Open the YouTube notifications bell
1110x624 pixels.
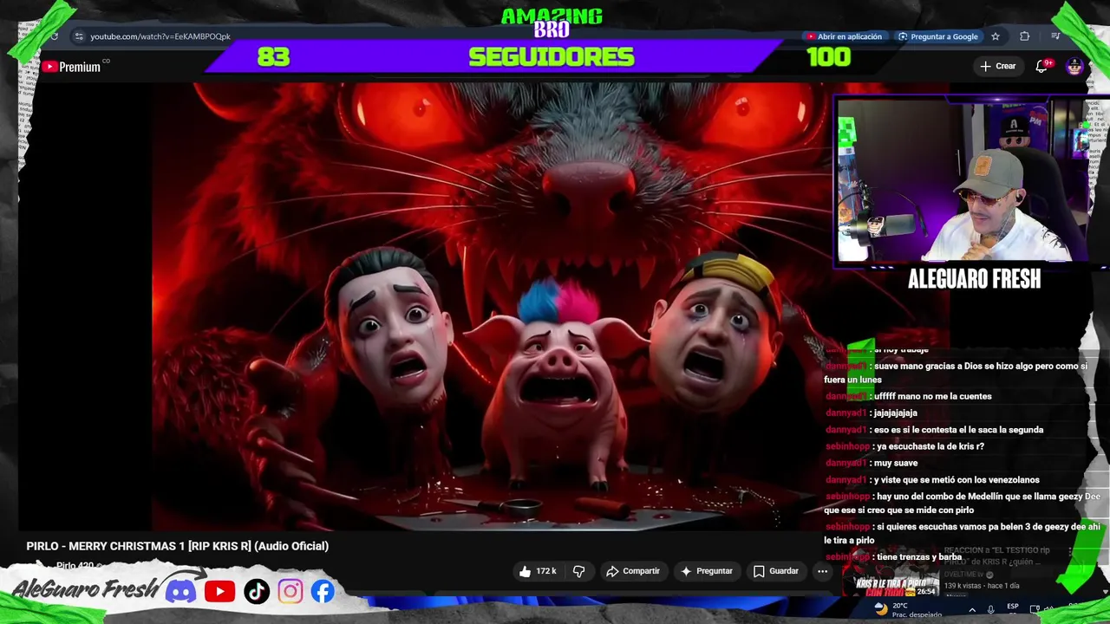(x=1042, y=66)
